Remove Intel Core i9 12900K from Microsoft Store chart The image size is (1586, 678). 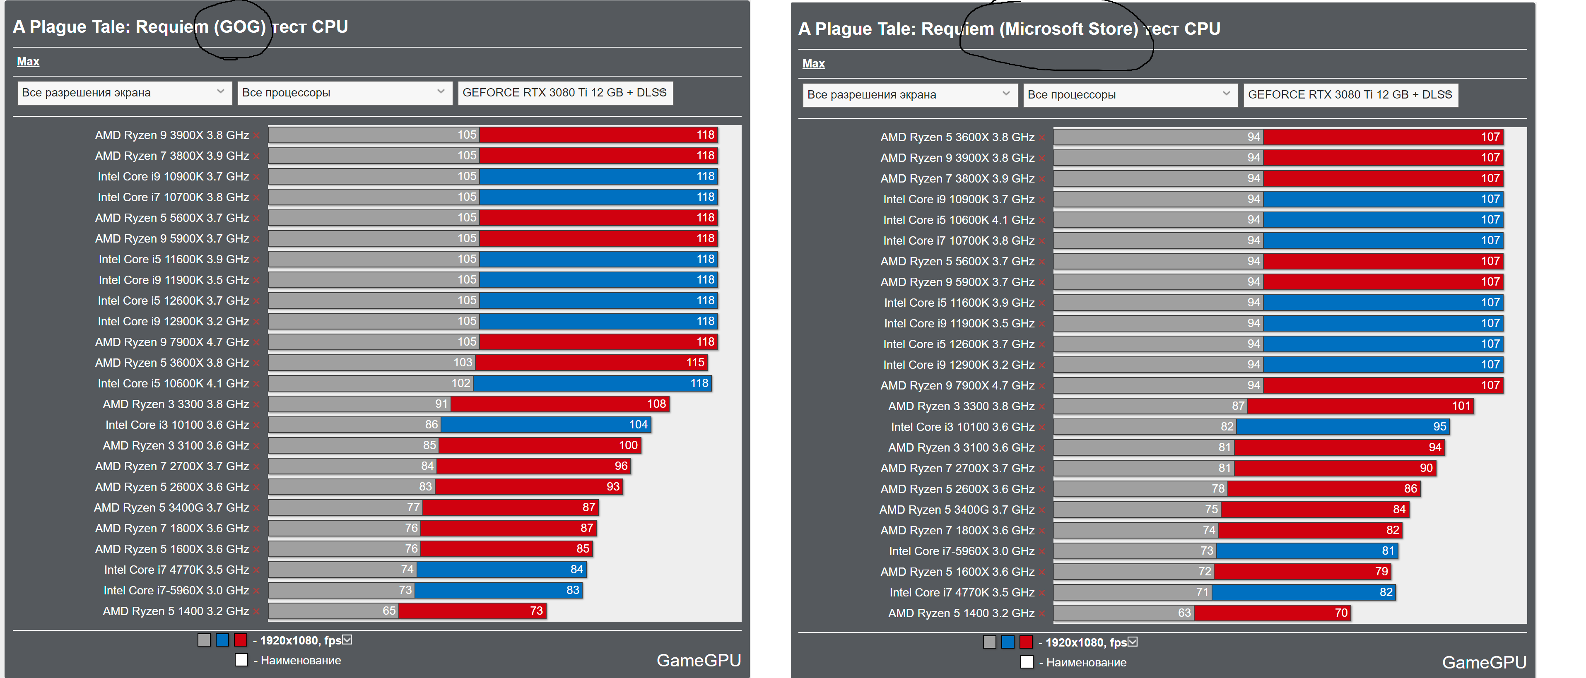pos(1042,365)
